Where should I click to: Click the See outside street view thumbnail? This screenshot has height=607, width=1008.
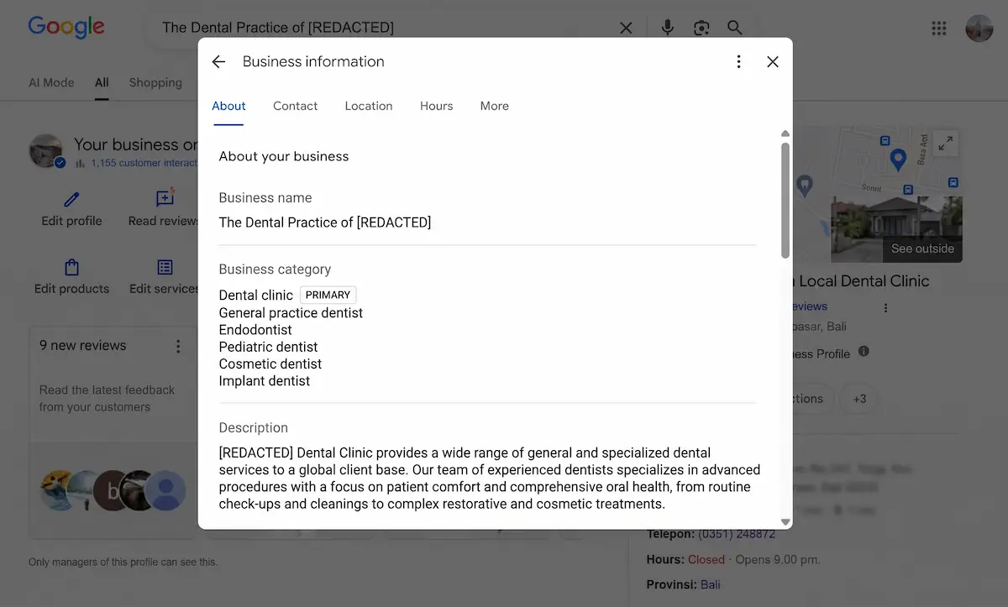[x=896, y=229]
